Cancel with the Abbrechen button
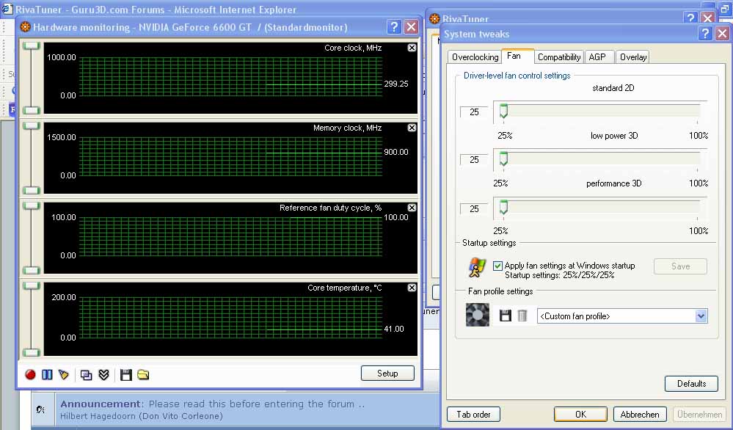 click(640, 414)
